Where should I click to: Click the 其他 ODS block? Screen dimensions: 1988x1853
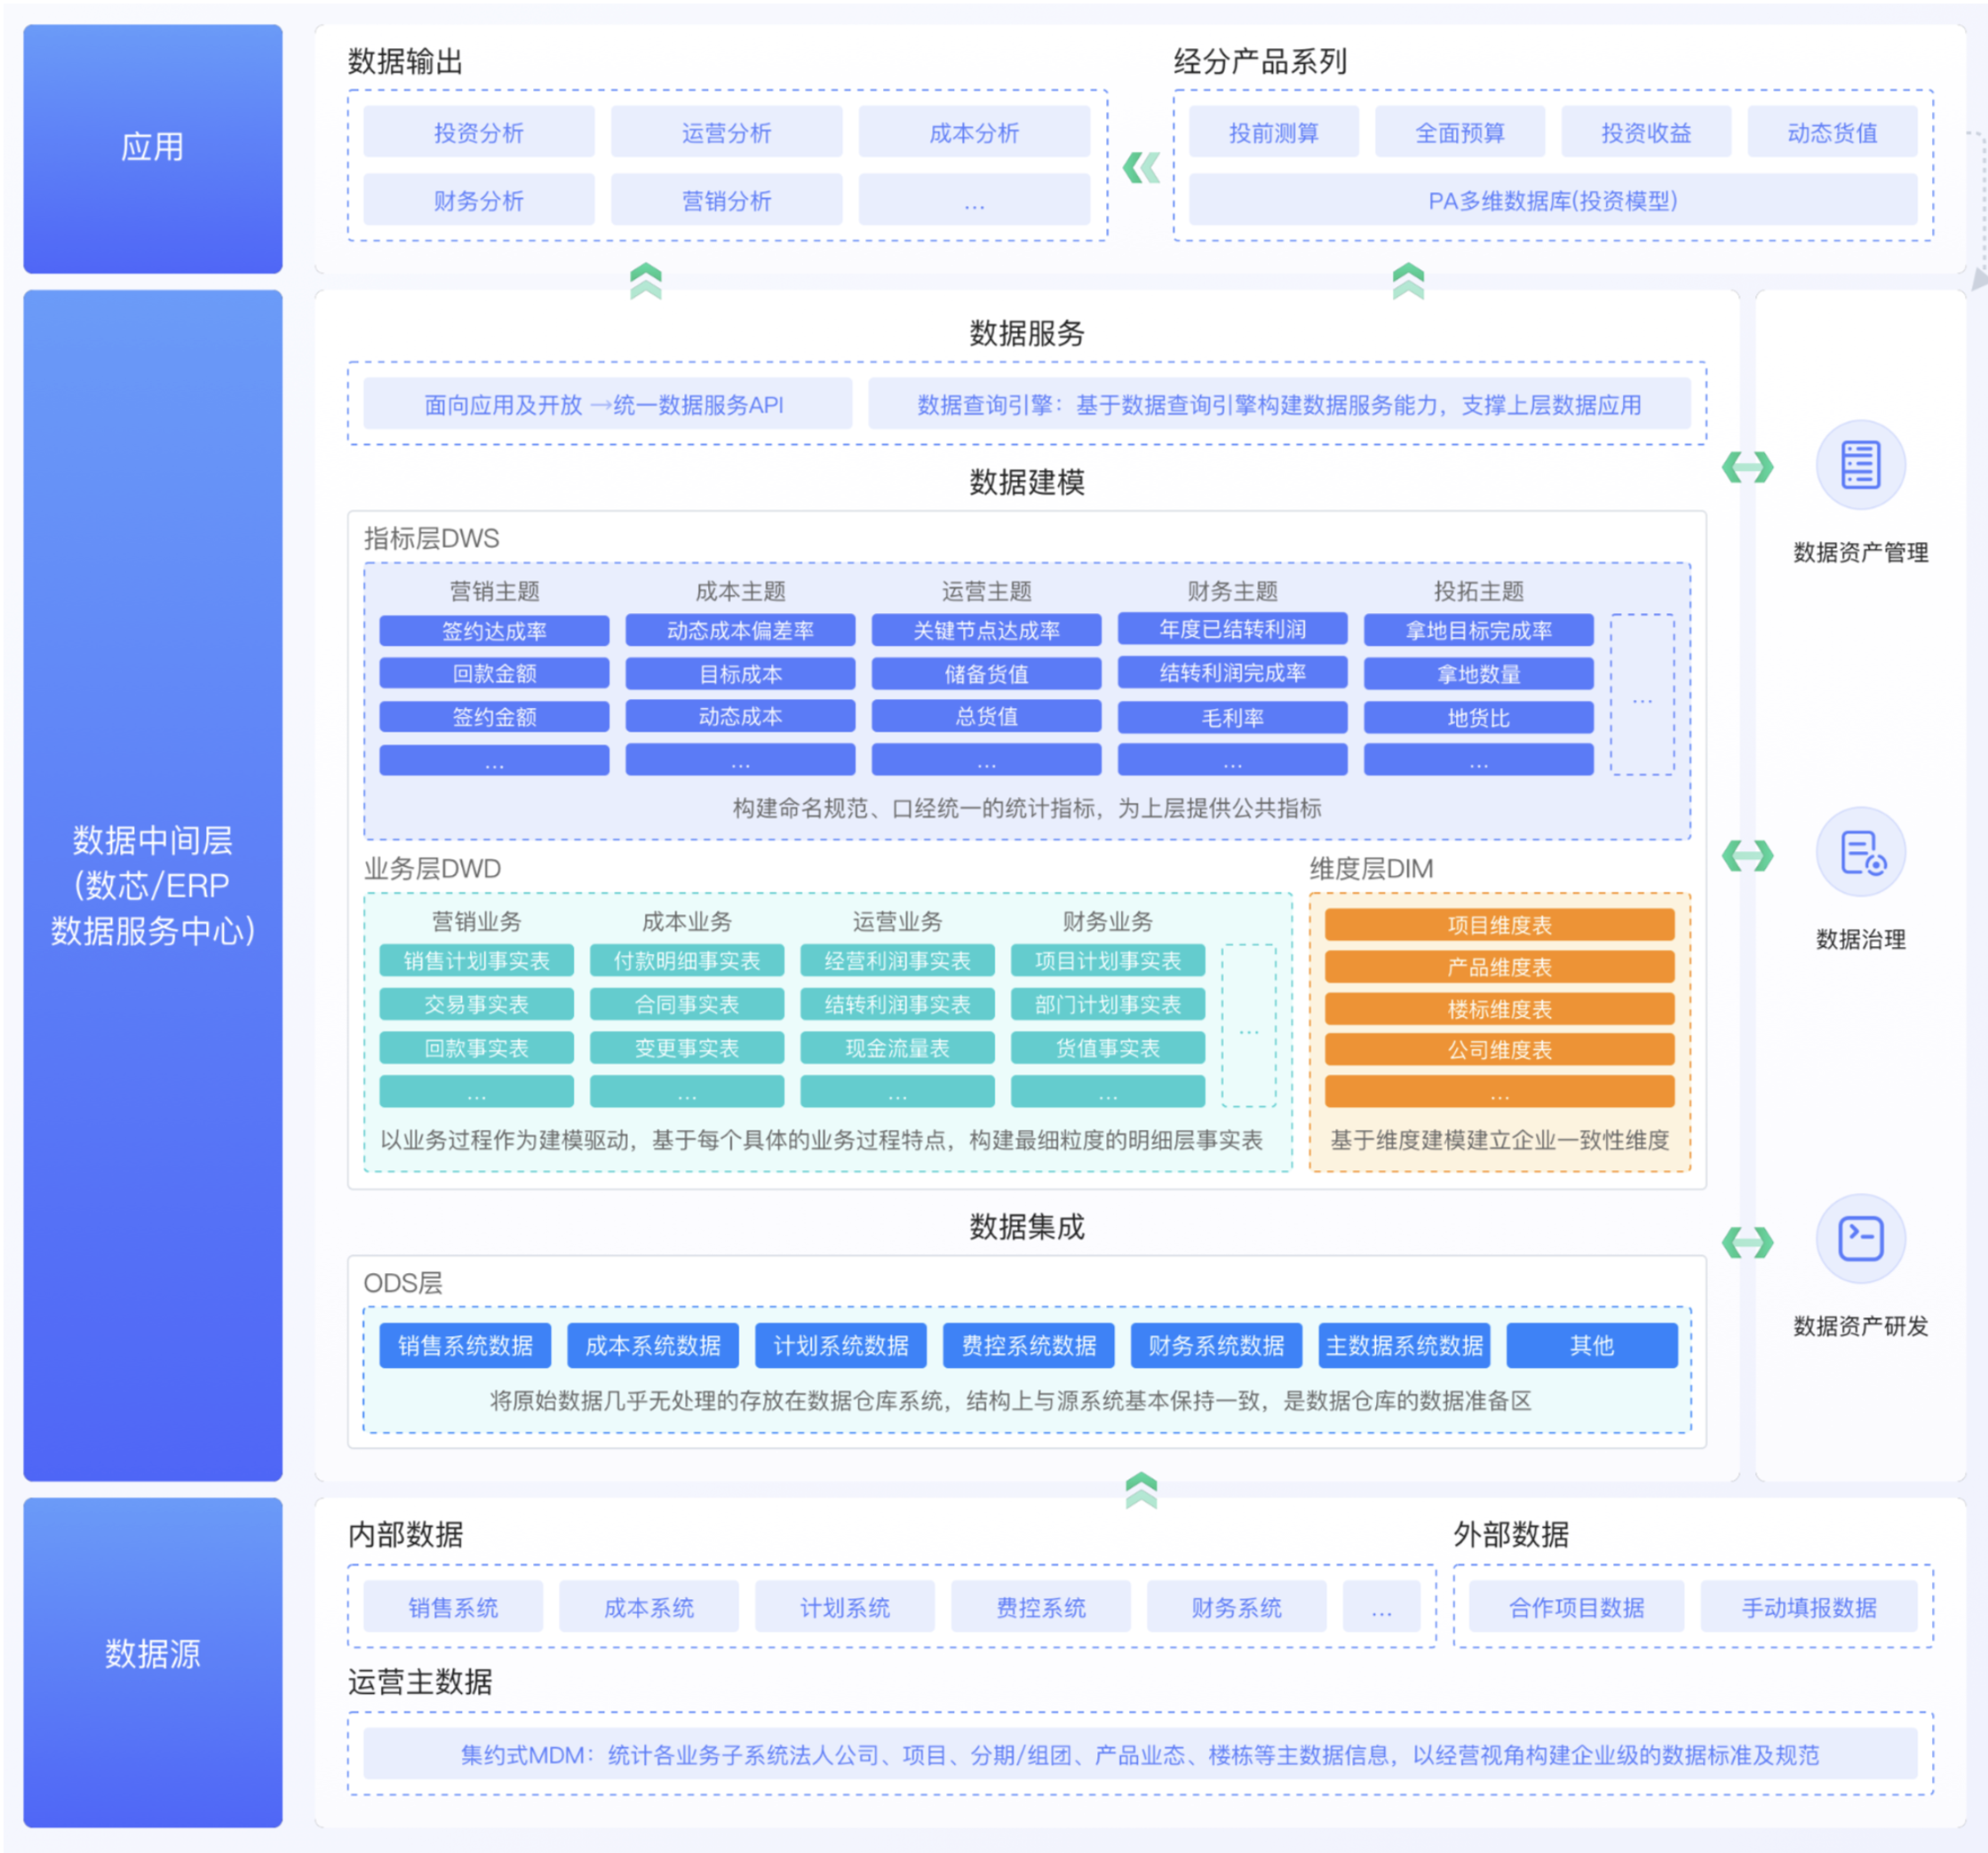[1592, 1345]
